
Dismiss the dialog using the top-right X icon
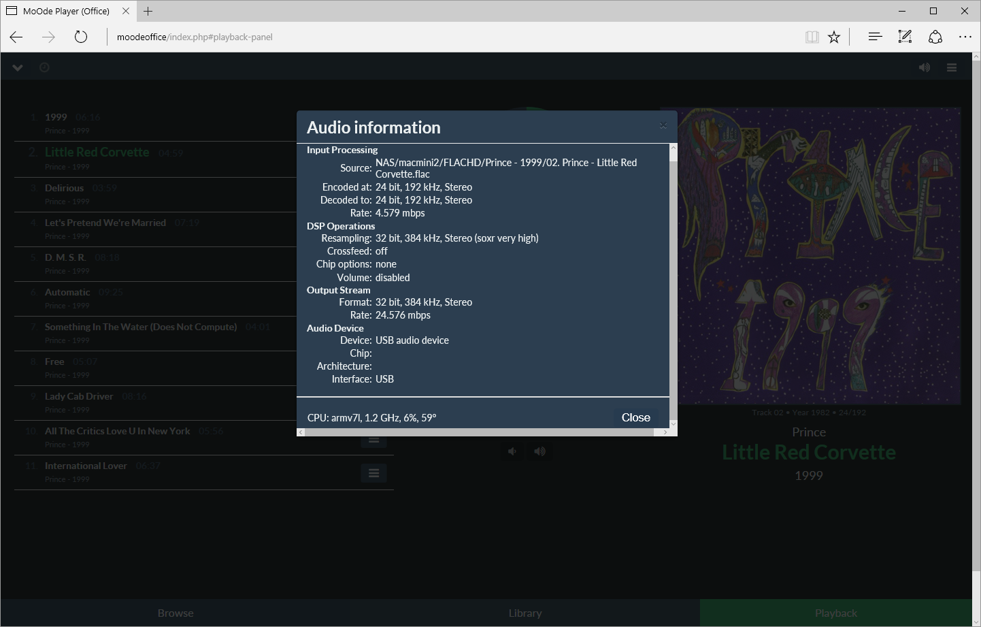663,125
